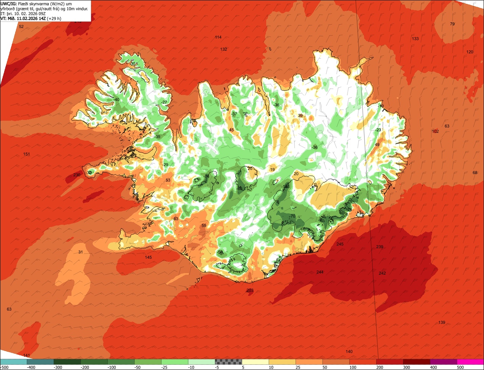Click the init time text 'IT: þri. 10. 02. 2026 09Z'
484x370 pixels.
pyautogui.click(x=23, y=13)
